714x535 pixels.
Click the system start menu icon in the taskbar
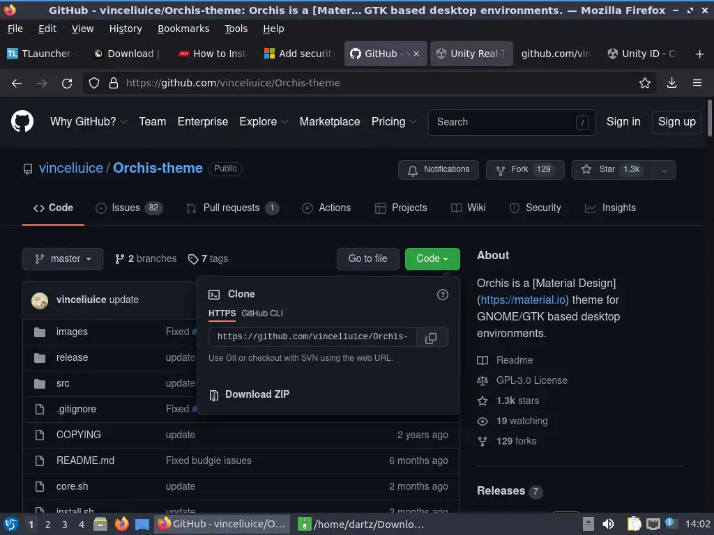click(10, 525)
